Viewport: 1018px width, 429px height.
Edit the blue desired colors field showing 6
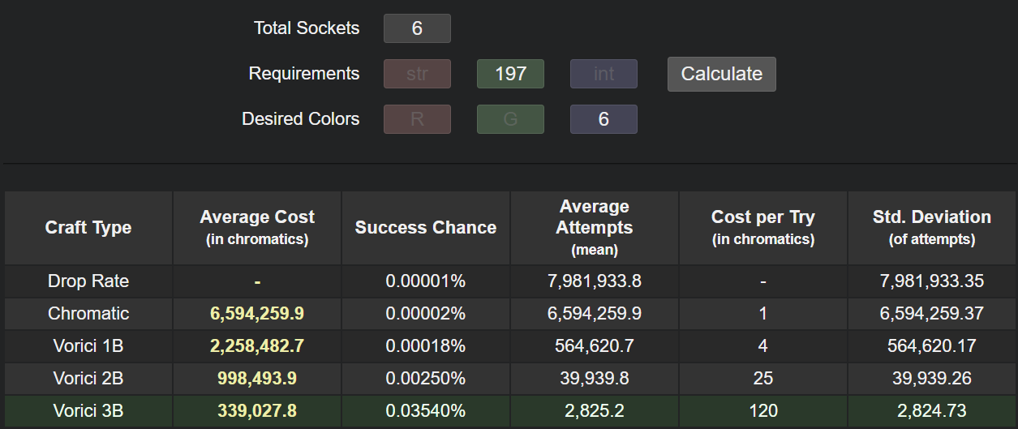603,119
